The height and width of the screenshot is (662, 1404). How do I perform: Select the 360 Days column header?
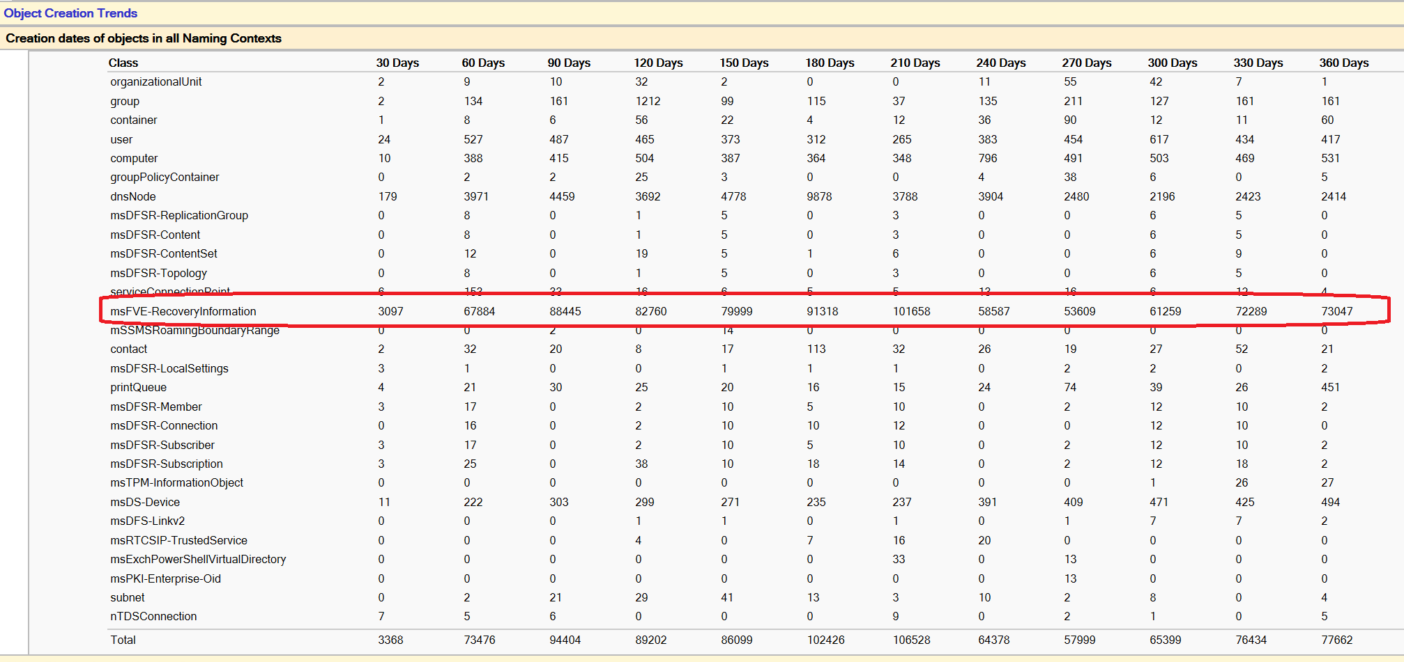(x=1343, y=63)
